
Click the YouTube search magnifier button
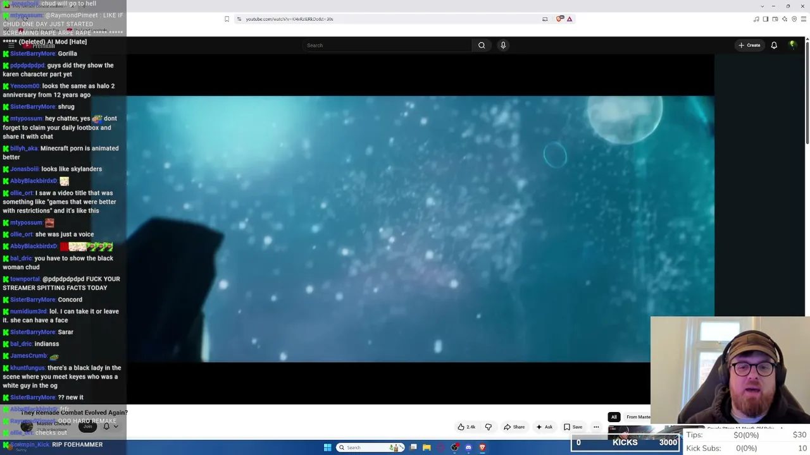482,45
